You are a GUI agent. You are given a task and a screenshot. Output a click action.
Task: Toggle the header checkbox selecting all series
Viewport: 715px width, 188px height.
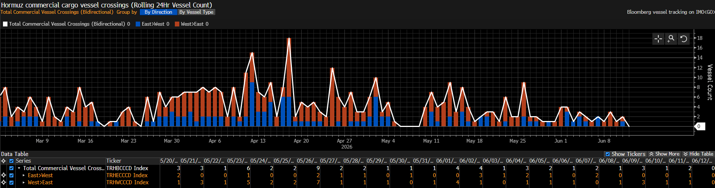coord(11,161)
